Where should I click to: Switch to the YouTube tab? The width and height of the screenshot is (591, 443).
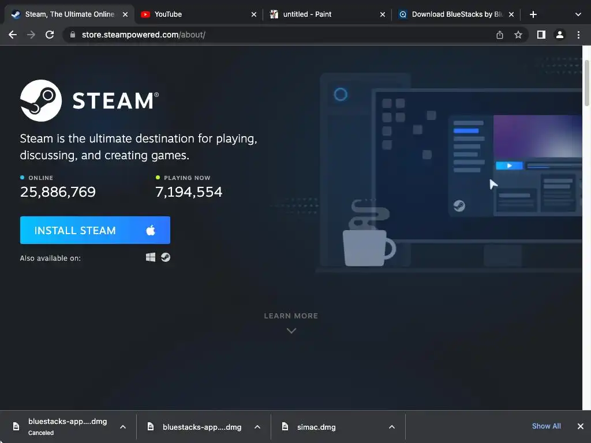pos(198,14)
